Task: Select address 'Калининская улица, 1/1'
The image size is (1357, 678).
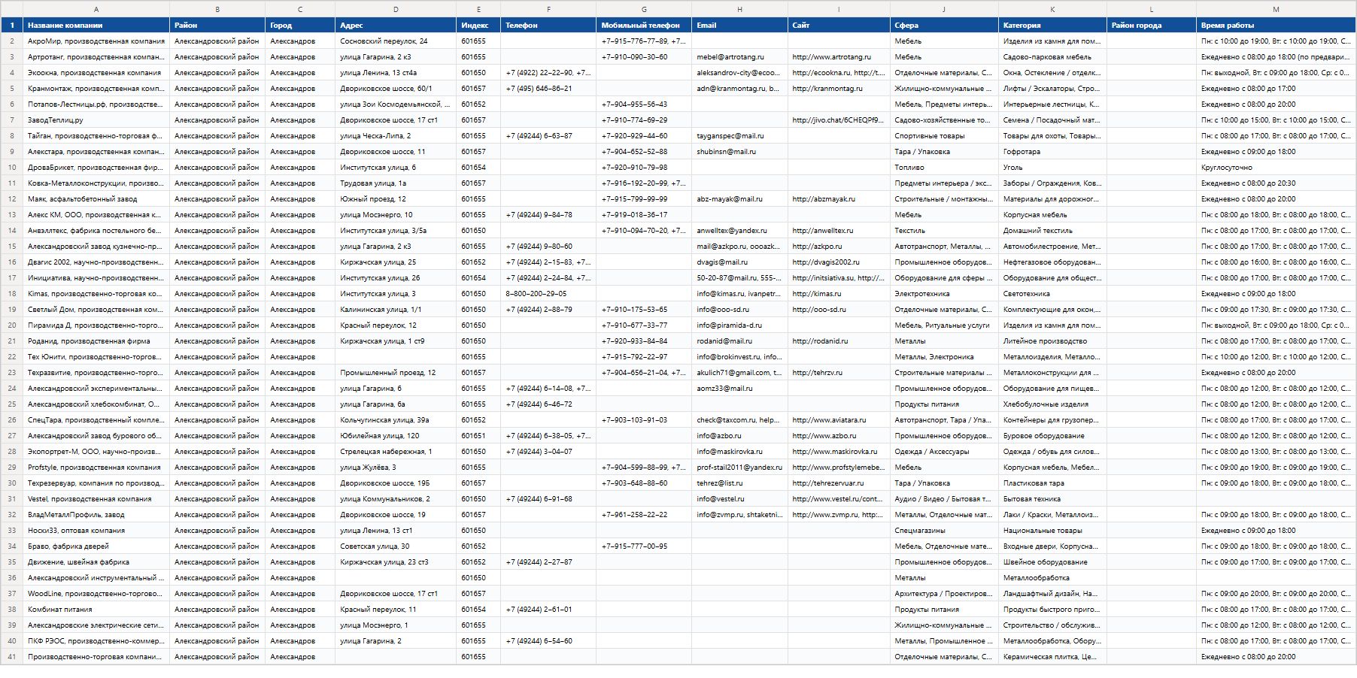Action: [x=396, y=309]
